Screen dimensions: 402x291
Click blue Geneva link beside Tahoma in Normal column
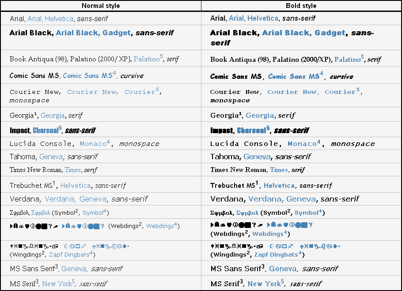(51, 157)
